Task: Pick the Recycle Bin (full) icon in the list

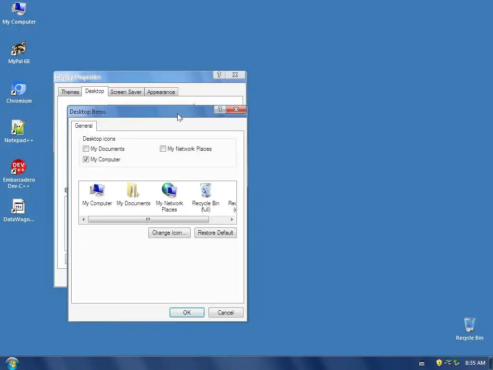Action: pyautogui.click(x=206, y=198)
